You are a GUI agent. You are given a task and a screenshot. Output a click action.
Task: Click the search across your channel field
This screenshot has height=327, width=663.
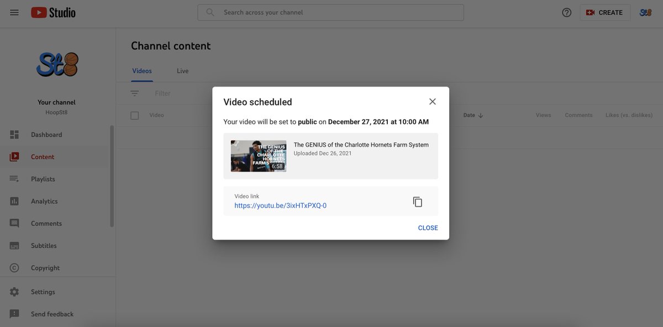point(330,12)
